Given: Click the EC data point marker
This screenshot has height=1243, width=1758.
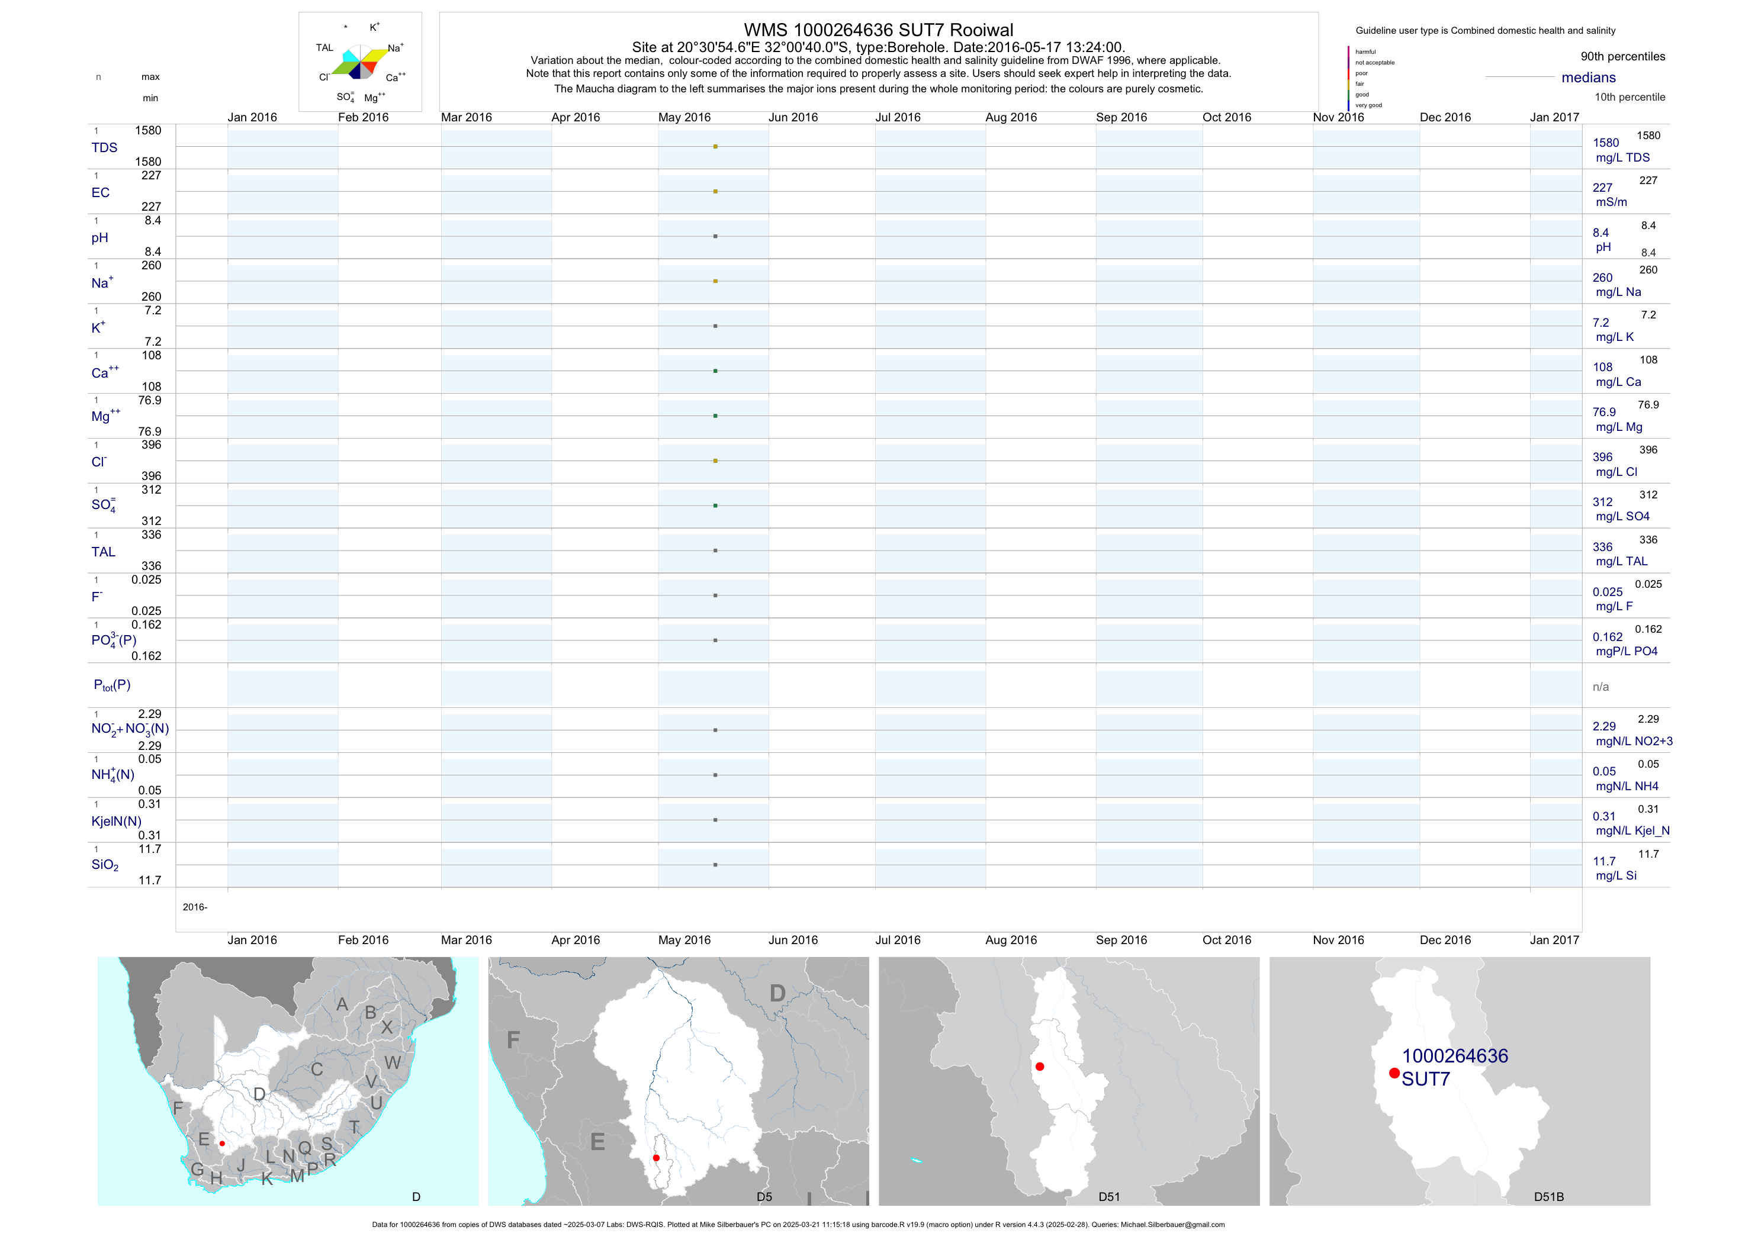Looking at the screenshot, I should click(715, 191).
